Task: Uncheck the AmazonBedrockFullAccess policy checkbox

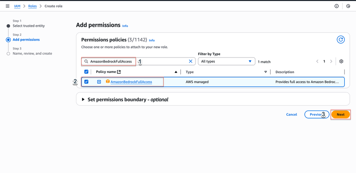Action: coord(86,82)
